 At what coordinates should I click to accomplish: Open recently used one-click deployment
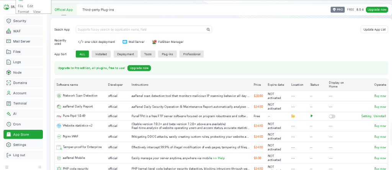tap(96, 42)
